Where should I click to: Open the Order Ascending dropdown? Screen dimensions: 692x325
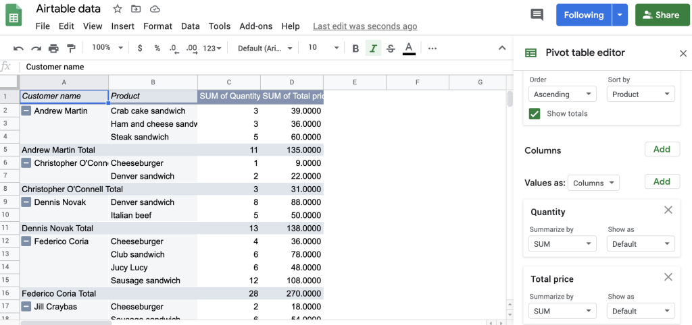coord(562,94)
